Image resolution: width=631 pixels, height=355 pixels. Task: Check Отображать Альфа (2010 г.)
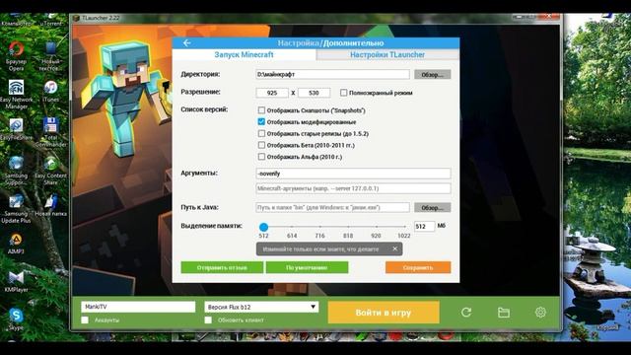261,157
